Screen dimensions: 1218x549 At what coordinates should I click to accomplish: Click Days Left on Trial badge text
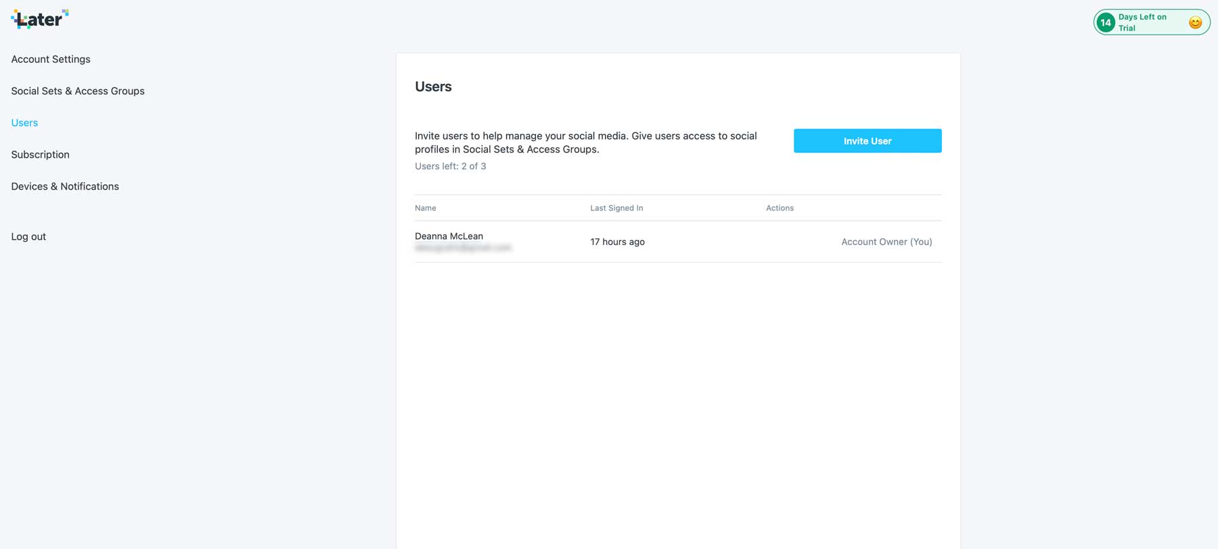(x=1142, y=22)
